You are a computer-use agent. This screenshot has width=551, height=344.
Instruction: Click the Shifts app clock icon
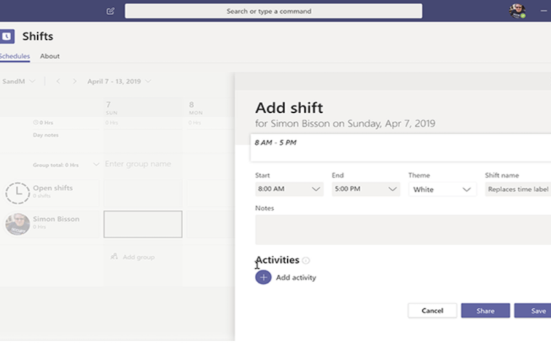tap(7, 36)
